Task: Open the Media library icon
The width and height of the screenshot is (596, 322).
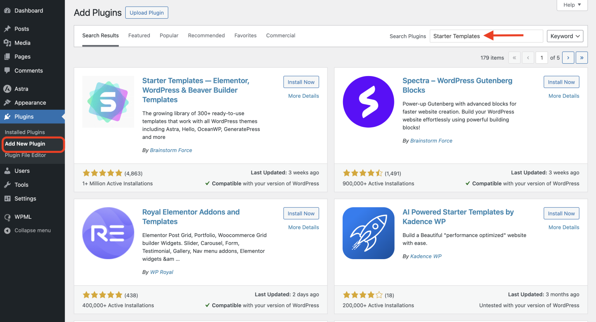Action: pos(8,43)
